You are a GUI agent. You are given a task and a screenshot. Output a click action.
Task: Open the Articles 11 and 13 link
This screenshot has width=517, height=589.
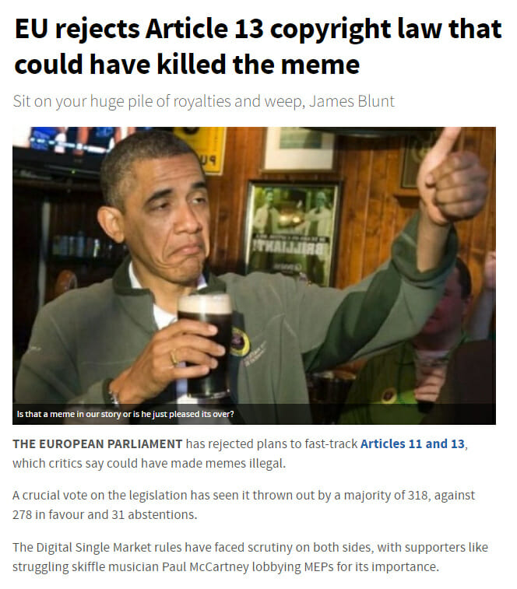pyautogui.click(x=413, y=444)
